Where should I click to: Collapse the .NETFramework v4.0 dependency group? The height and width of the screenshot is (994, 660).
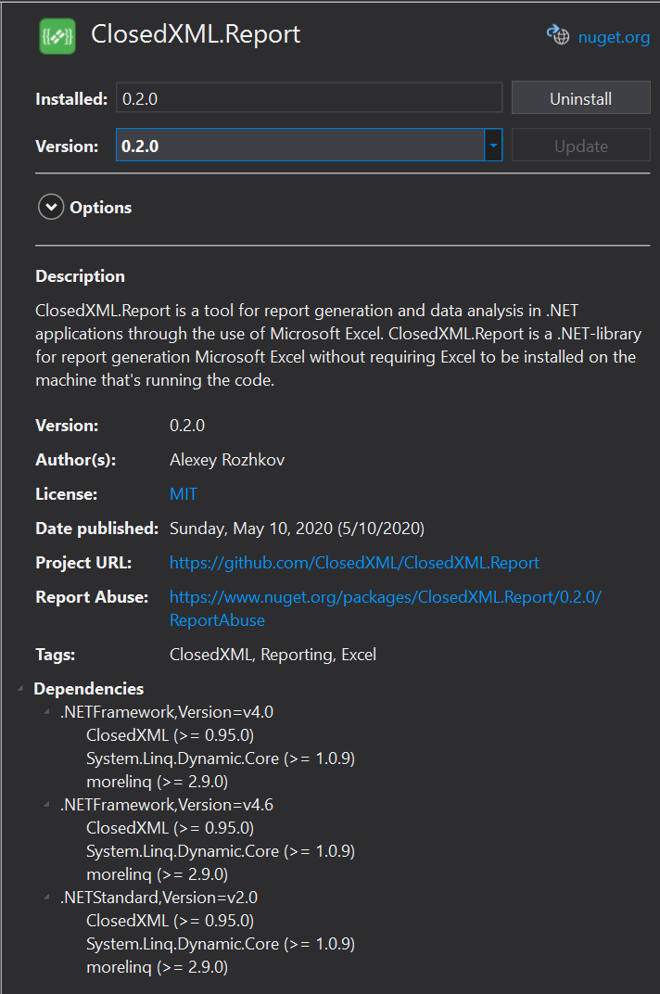click(46, 711)
